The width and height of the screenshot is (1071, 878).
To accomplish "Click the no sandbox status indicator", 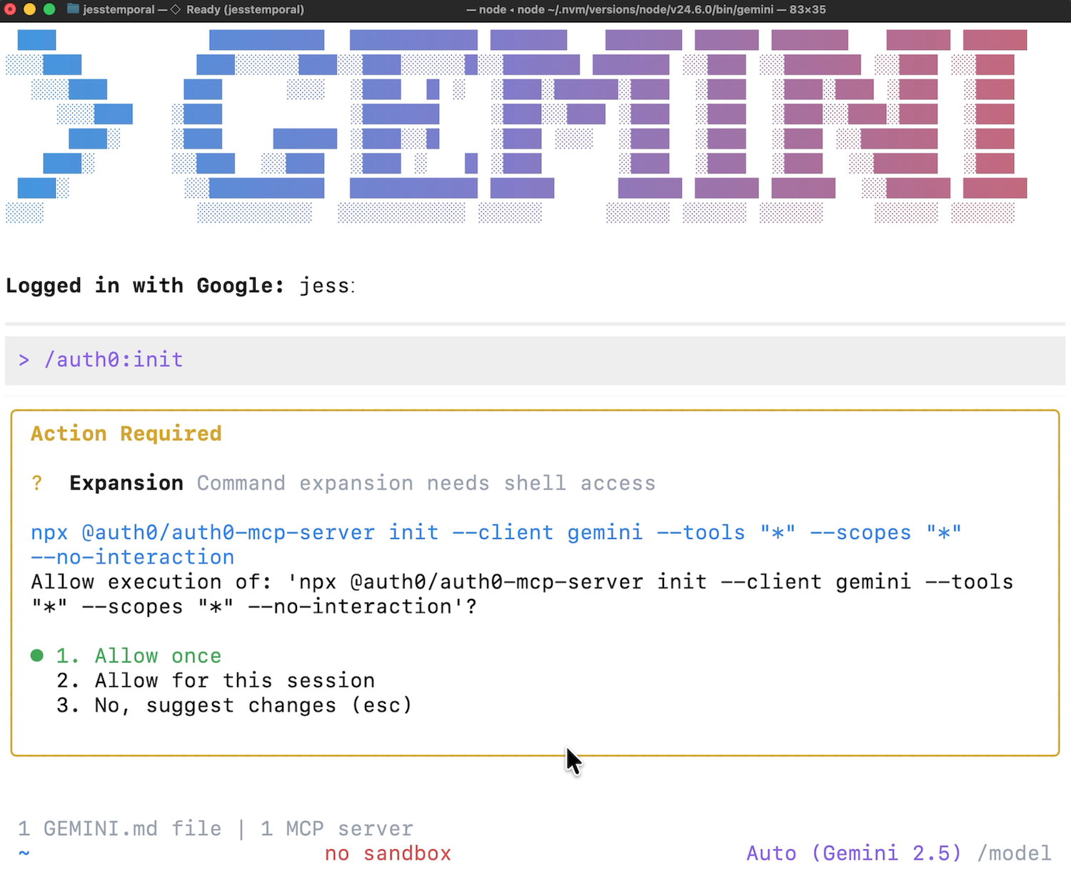I will (x=388, y=853).
